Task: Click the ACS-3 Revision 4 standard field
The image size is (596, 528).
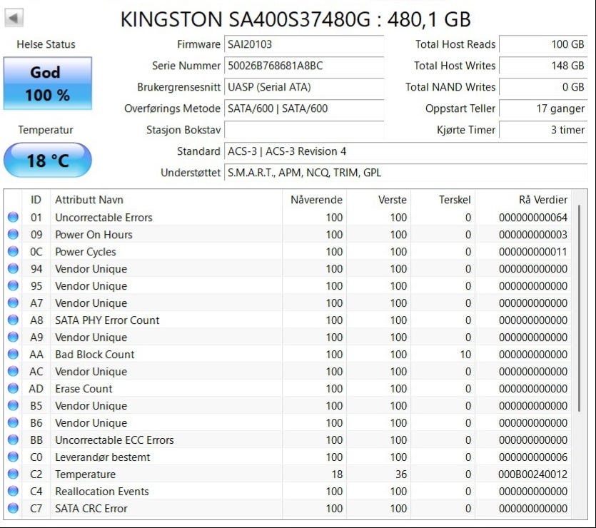Action: pyautogui.click(x=406, y=151)
